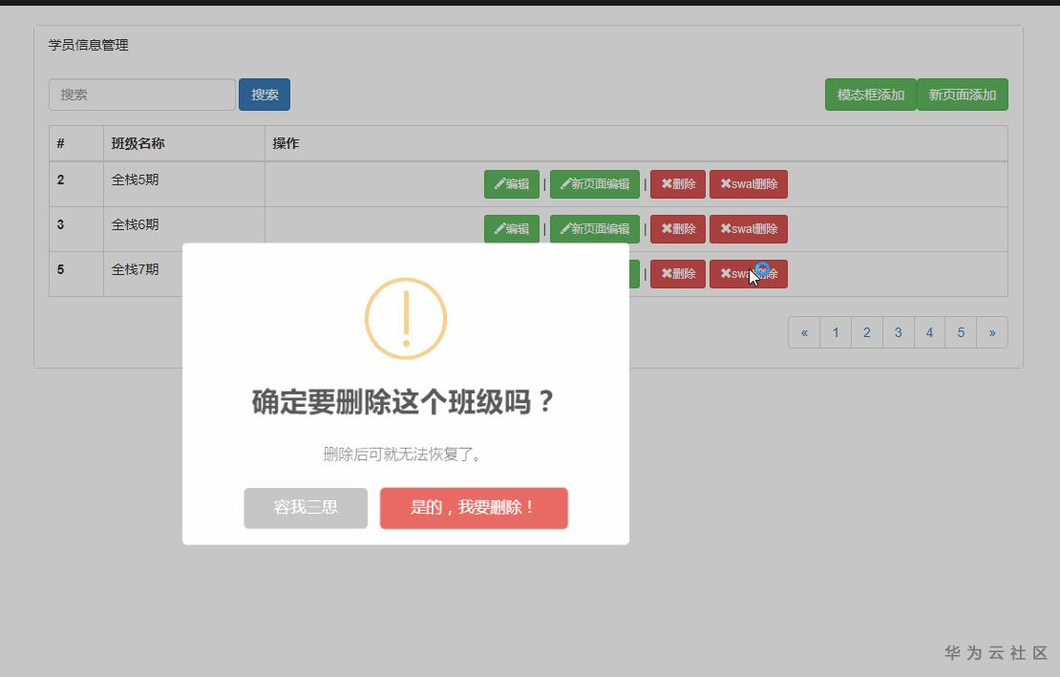Viewport: 1060px width, 677px height.
Task: Click the next page » link
Action: (x=992, y=331)
